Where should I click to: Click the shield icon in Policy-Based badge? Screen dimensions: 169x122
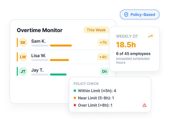coord(126,15)
